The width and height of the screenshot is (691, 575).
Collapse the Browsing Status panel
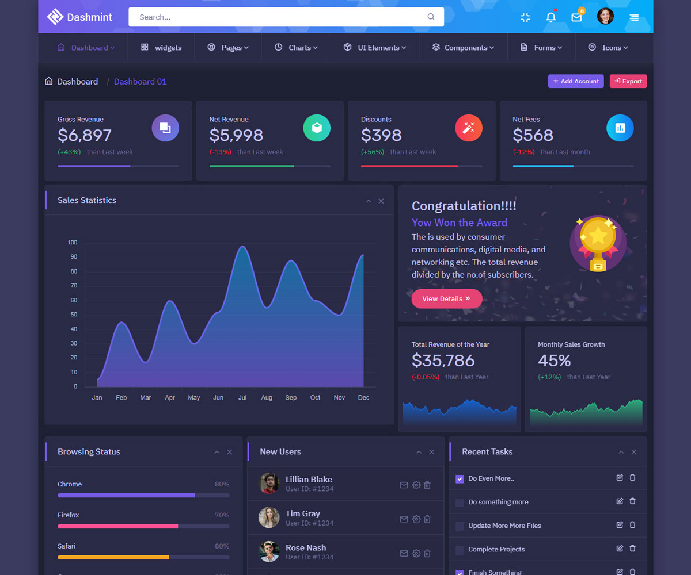pyautogui.click(x=217, y=453)
